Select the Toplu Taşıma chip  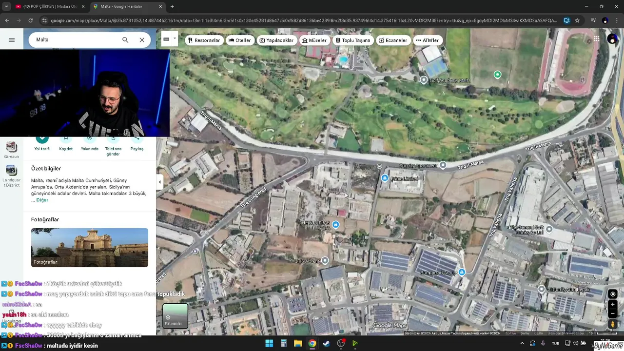coord(352,40)
